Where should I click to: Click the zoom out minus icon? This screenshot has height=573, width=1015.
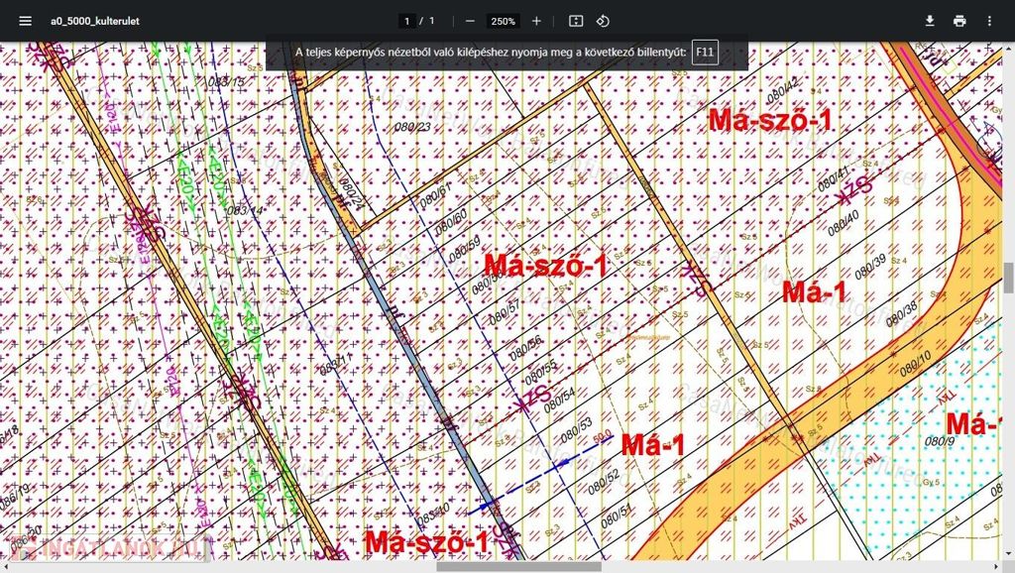click(x=470, y=21)
